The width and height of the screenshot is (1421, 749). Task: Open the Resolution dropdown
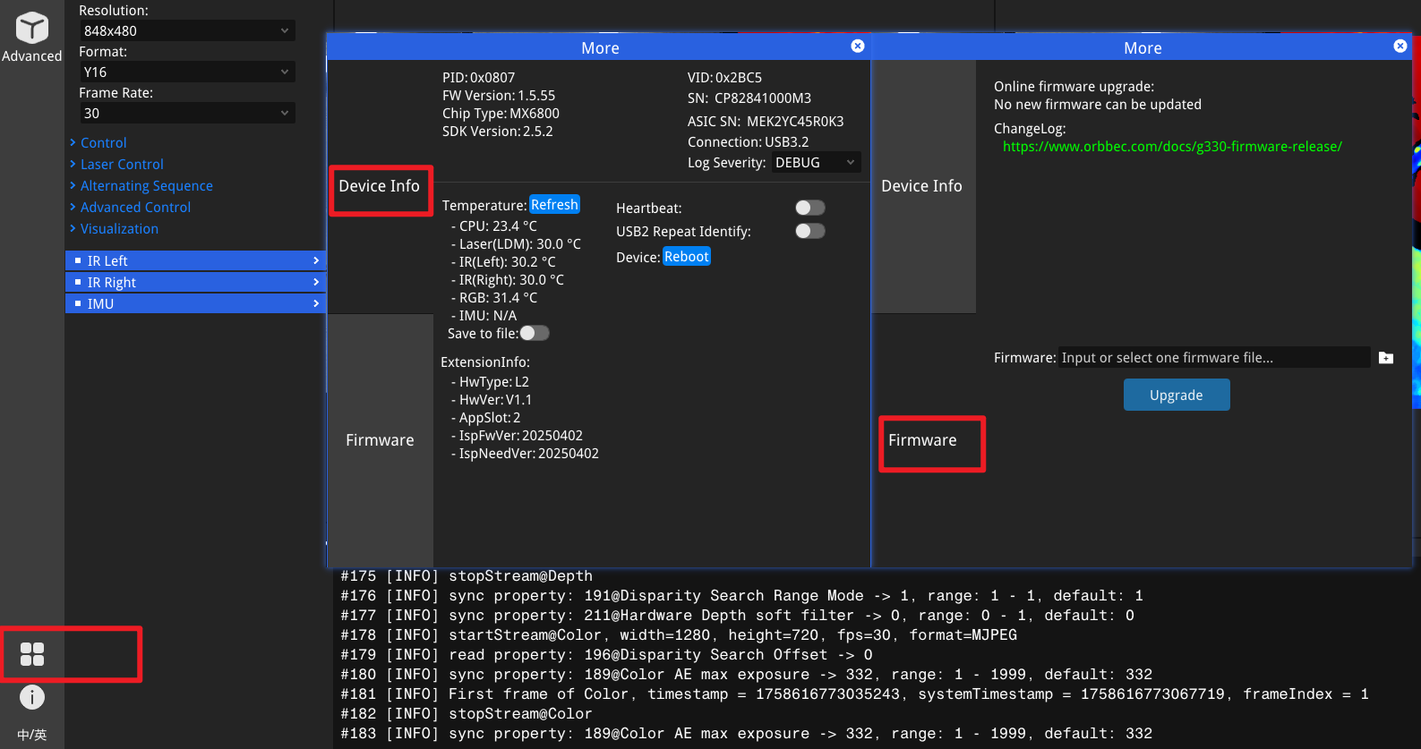186,30
